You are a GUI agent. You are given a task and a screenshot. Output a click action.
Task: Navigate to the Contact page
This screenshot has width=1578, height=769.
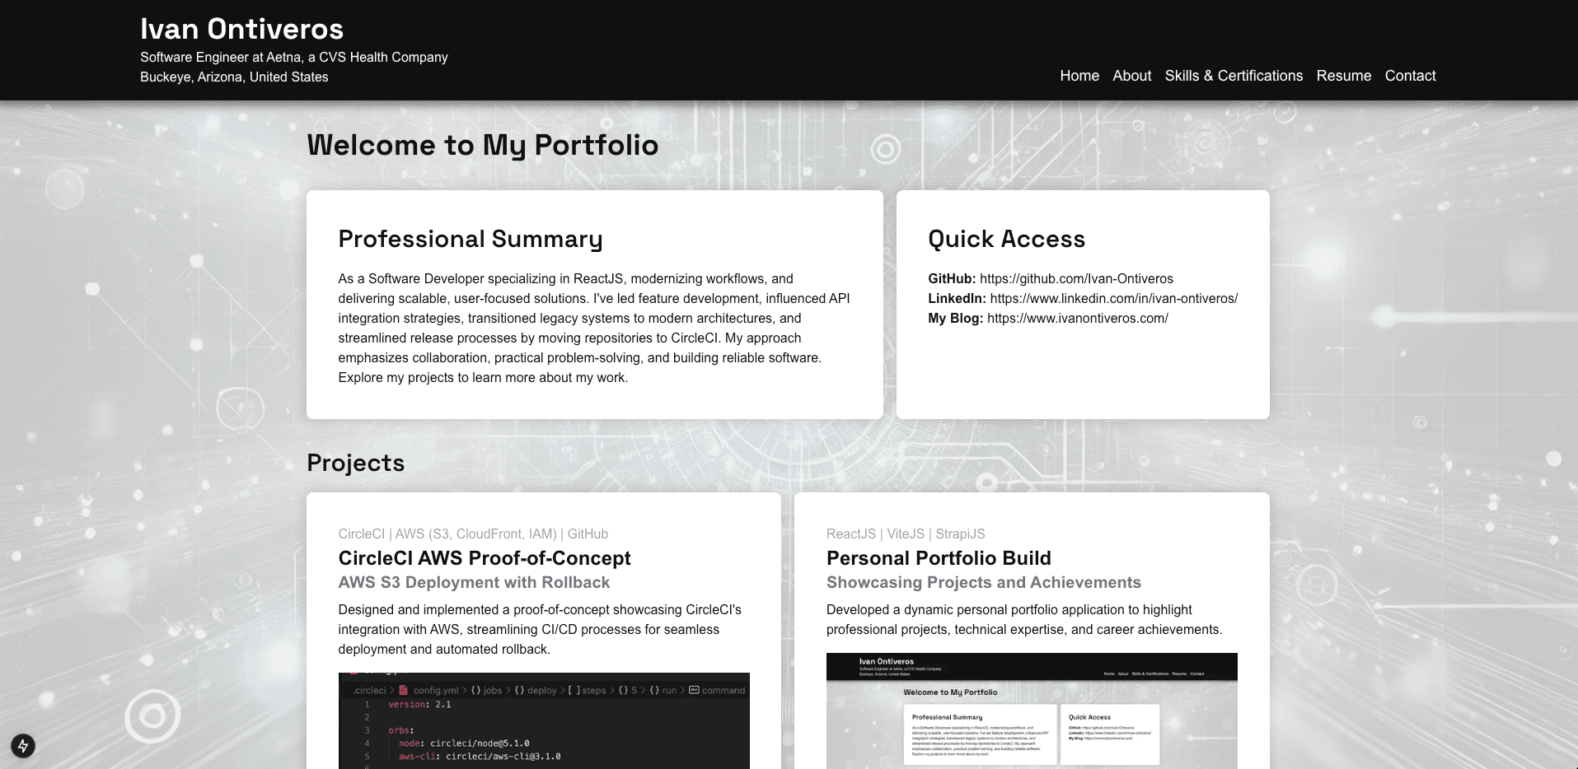tap(1410, 76)
